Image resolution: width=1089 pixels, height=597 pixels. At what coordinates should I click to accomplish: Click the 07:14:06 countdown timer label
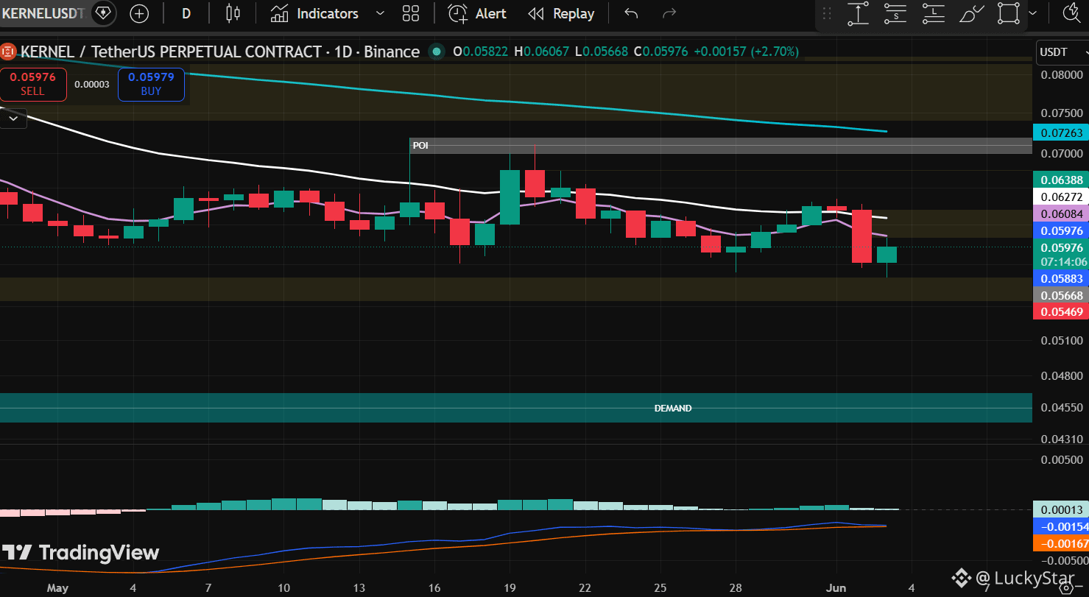point(1064,262)
